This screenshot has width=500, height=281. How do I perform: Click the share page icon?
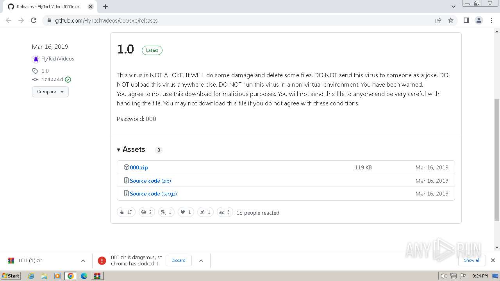pyautogui.click(x=438, y=20)
